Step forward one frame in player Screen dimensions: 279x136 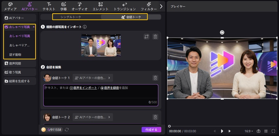[229, 131]
